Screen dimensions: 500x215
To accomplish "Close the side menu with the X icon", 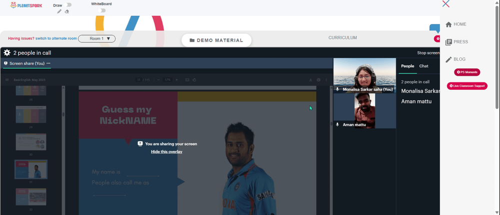I will tap(446, 4).
